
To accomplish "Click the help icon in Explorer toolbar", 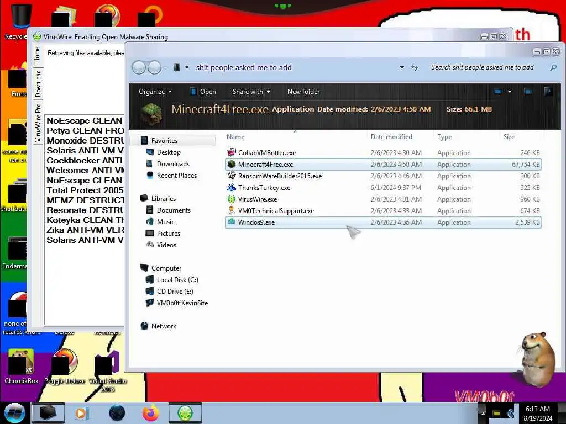I will pyautogui.click(x=548, y=92).
